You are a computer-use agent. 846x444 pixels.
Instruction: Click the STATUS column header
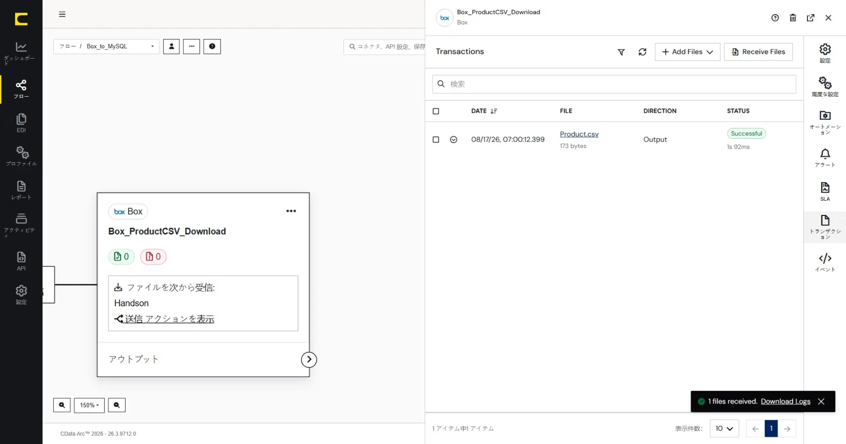(x=738, y=111)
